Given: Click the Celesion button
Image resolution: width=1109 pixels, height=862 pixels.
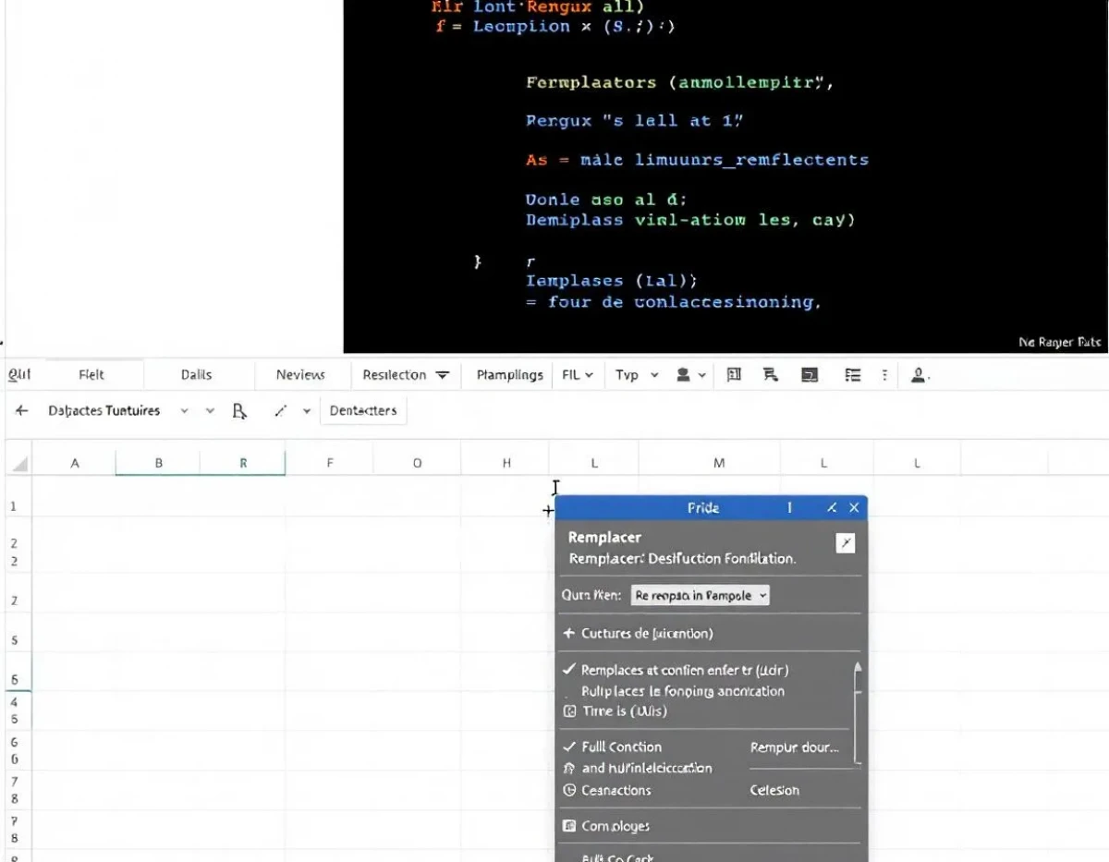Looking at the screenshot, I should [774, 791].
